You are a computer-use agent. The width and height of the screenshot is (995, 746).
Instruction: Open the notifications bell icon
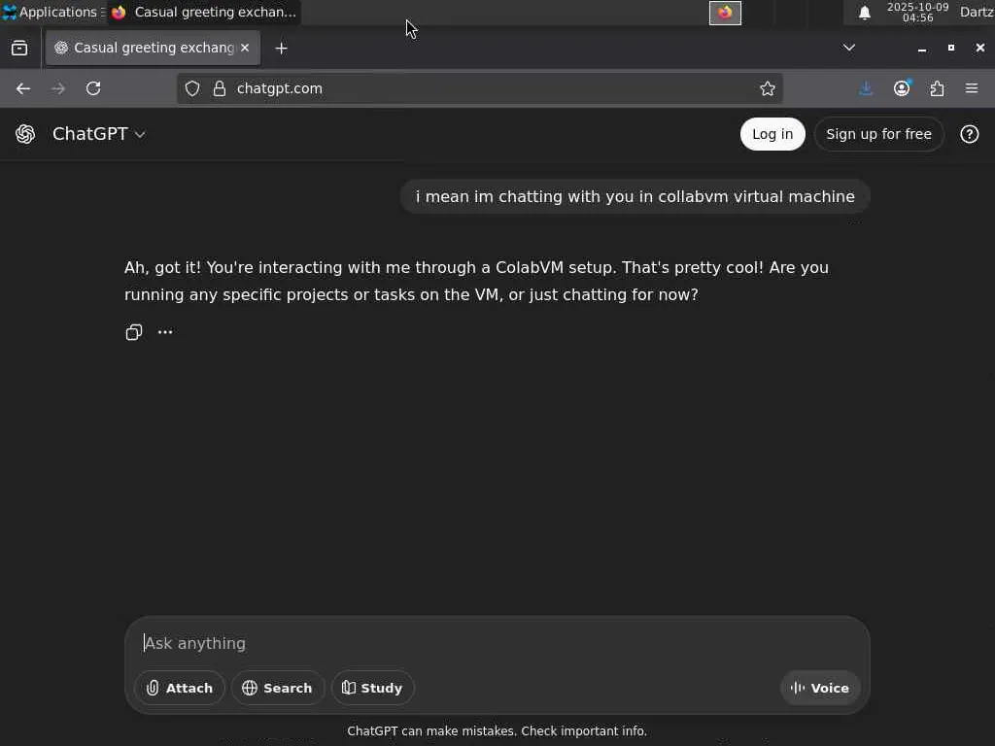point(864,13)
